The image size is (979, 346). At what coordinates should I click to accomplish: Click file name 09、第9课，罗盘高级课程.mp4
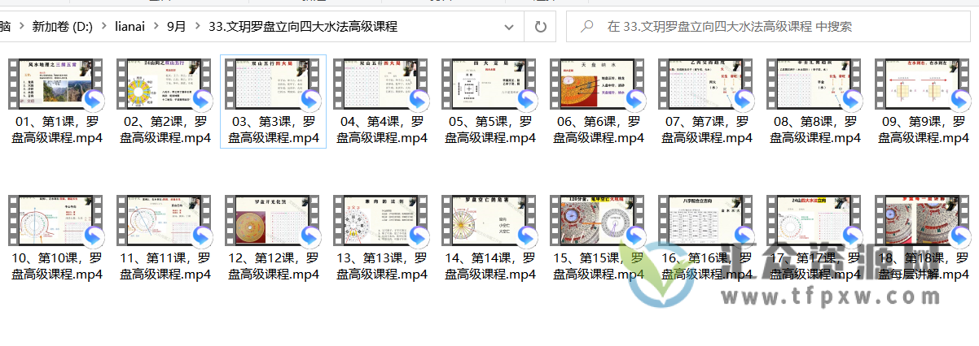pyautogui.click(x=924, y=130)
